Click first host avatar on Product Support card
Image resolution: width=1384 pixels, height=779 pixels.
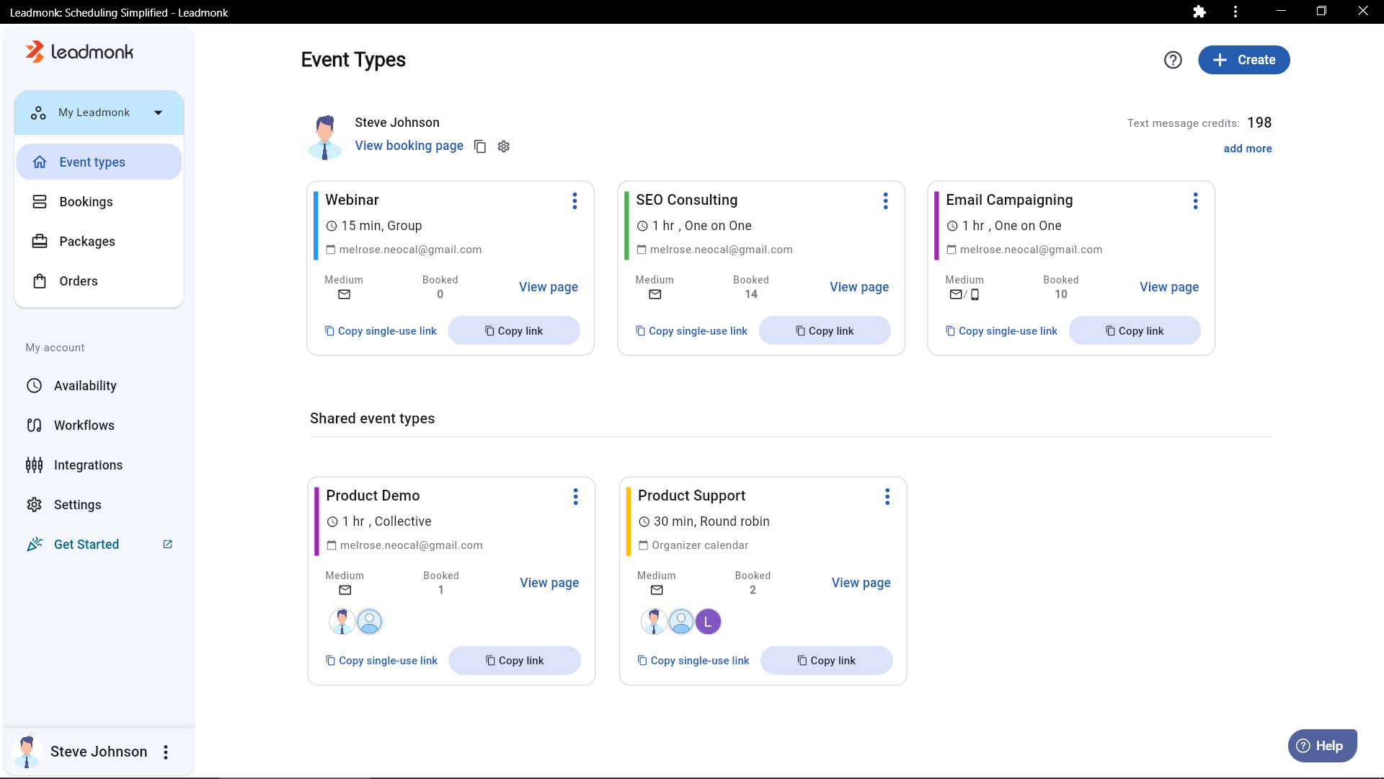pos(653,622)
